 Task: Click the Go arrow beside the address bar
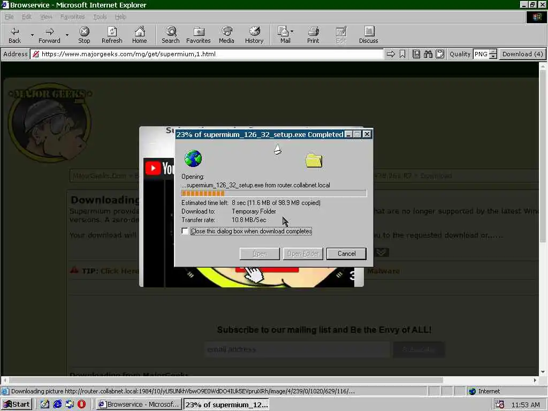[391, 54]
